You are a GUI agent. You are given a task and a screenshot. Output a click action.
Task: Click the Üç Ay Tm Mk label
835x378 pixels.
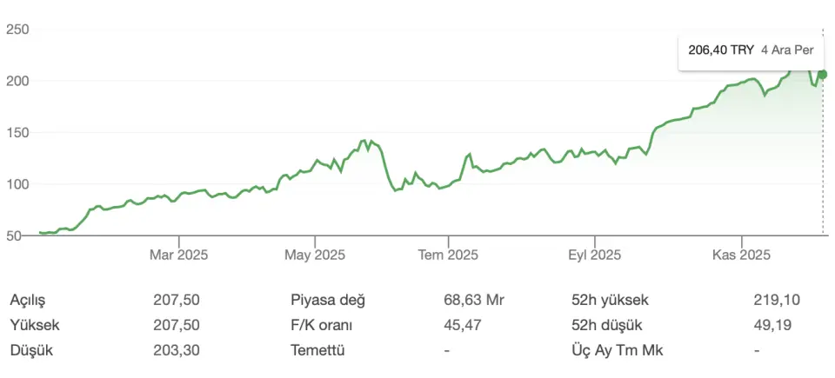coord(611,350)
